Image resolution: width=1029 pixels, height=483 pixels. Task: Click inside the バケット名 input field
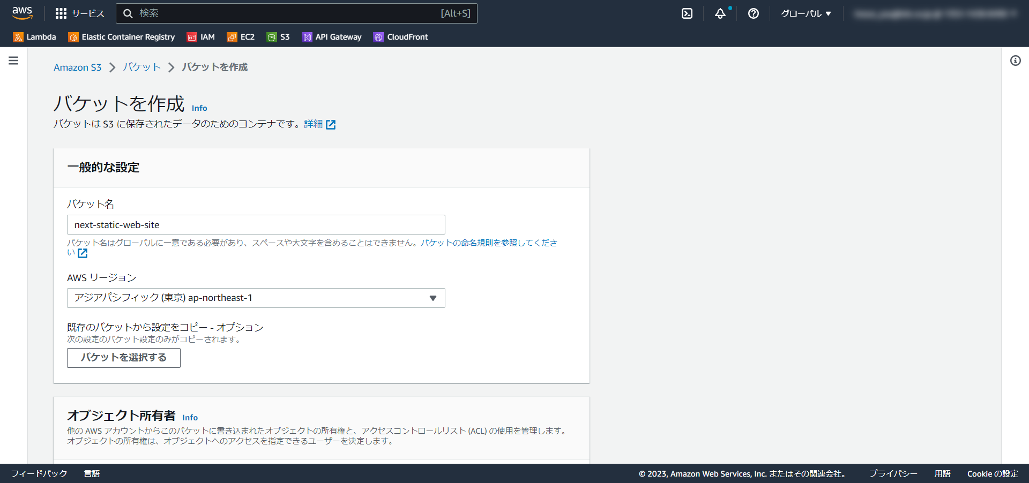(x=256, y=224)
